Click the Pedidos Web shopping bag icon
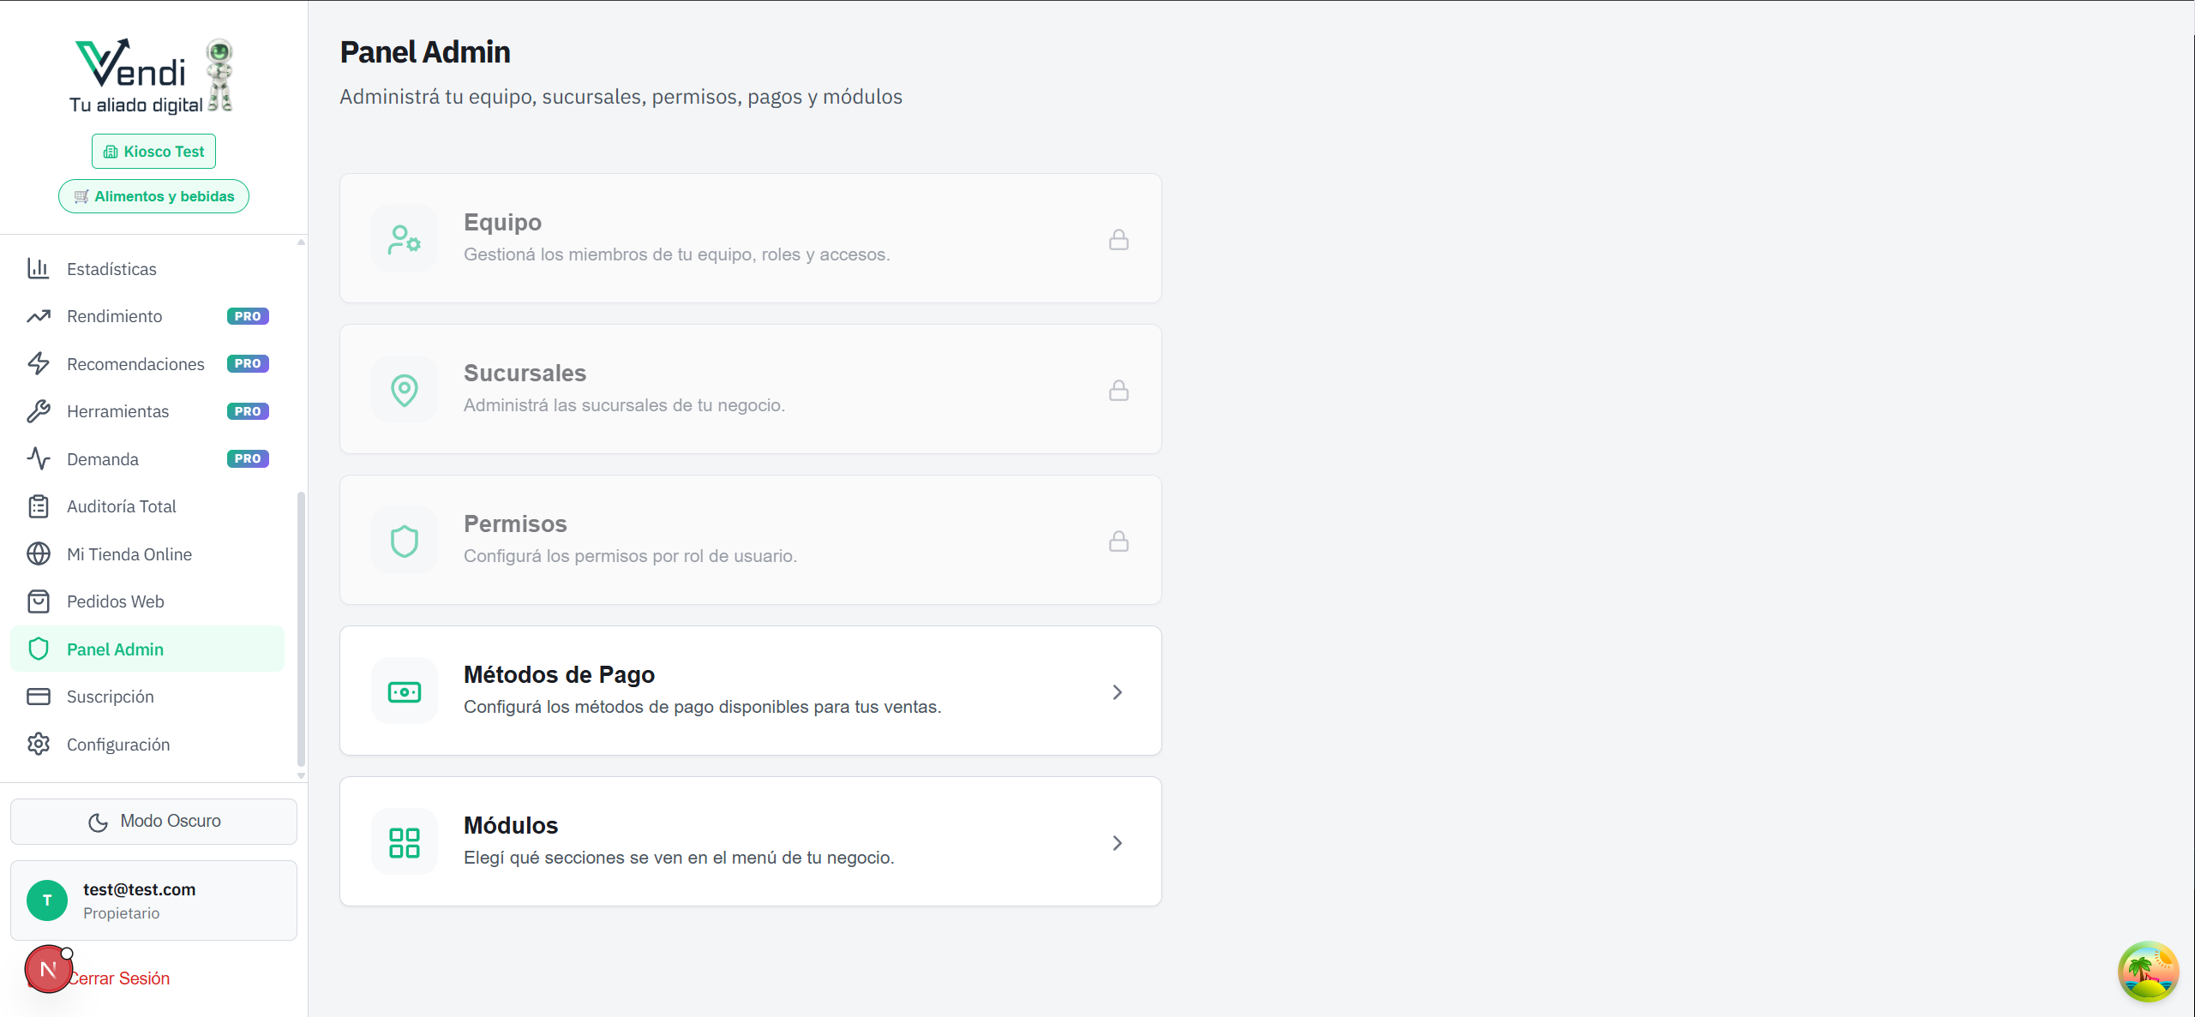 (x=39, y=601)
